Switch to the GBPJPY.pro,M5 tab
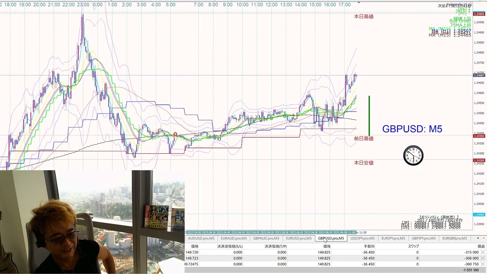The width and height of the screenshot is (487, 274). [x=423, y=239]
